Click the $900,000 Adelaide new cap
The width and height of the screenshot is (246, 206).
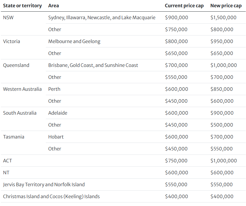[222, 113]
